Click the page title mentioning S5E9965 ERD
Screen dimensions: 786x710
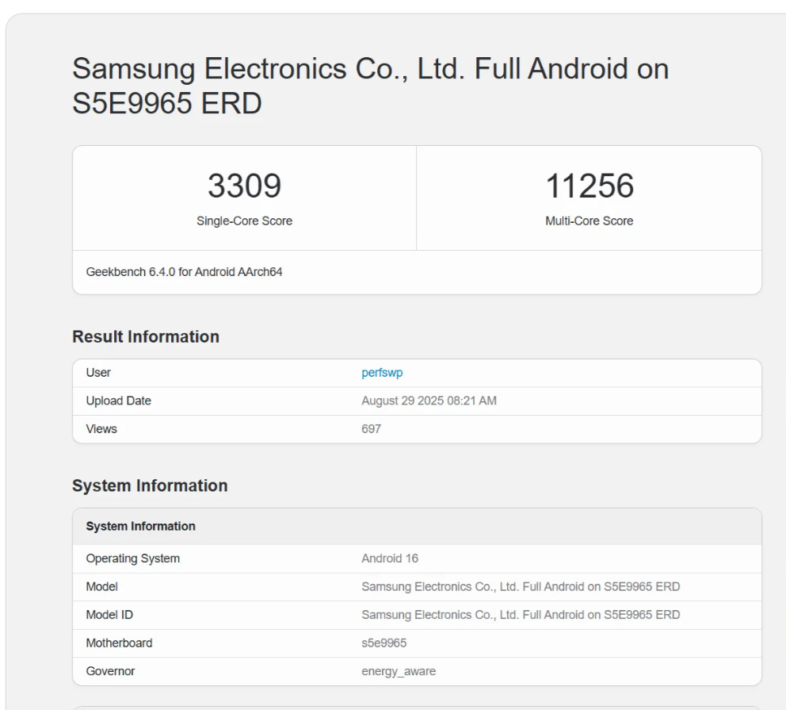370,86
